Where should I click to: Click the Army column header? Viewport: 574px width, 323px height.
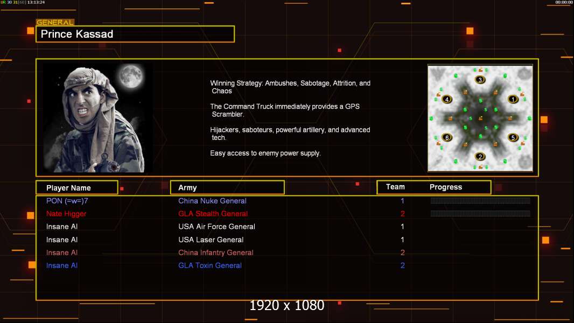(227, 188)
